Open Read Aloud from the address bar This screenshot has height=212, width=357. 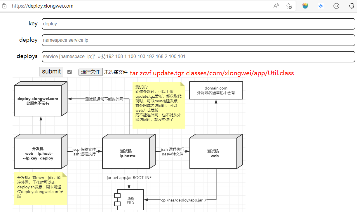(276, 6)
